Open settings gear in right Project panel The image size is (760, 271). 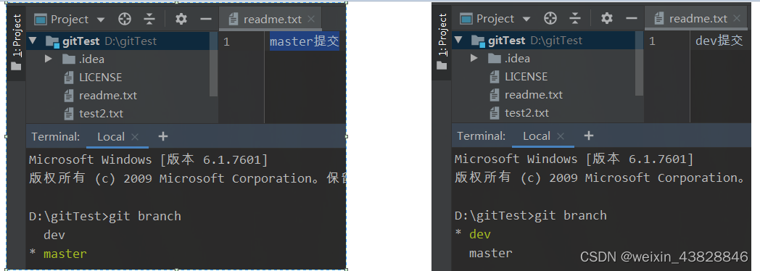[x=606, y=18]
